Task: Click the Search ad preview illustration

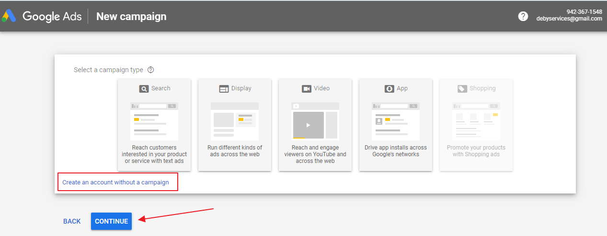Action: pyautogui.click(x=154, y=121)
